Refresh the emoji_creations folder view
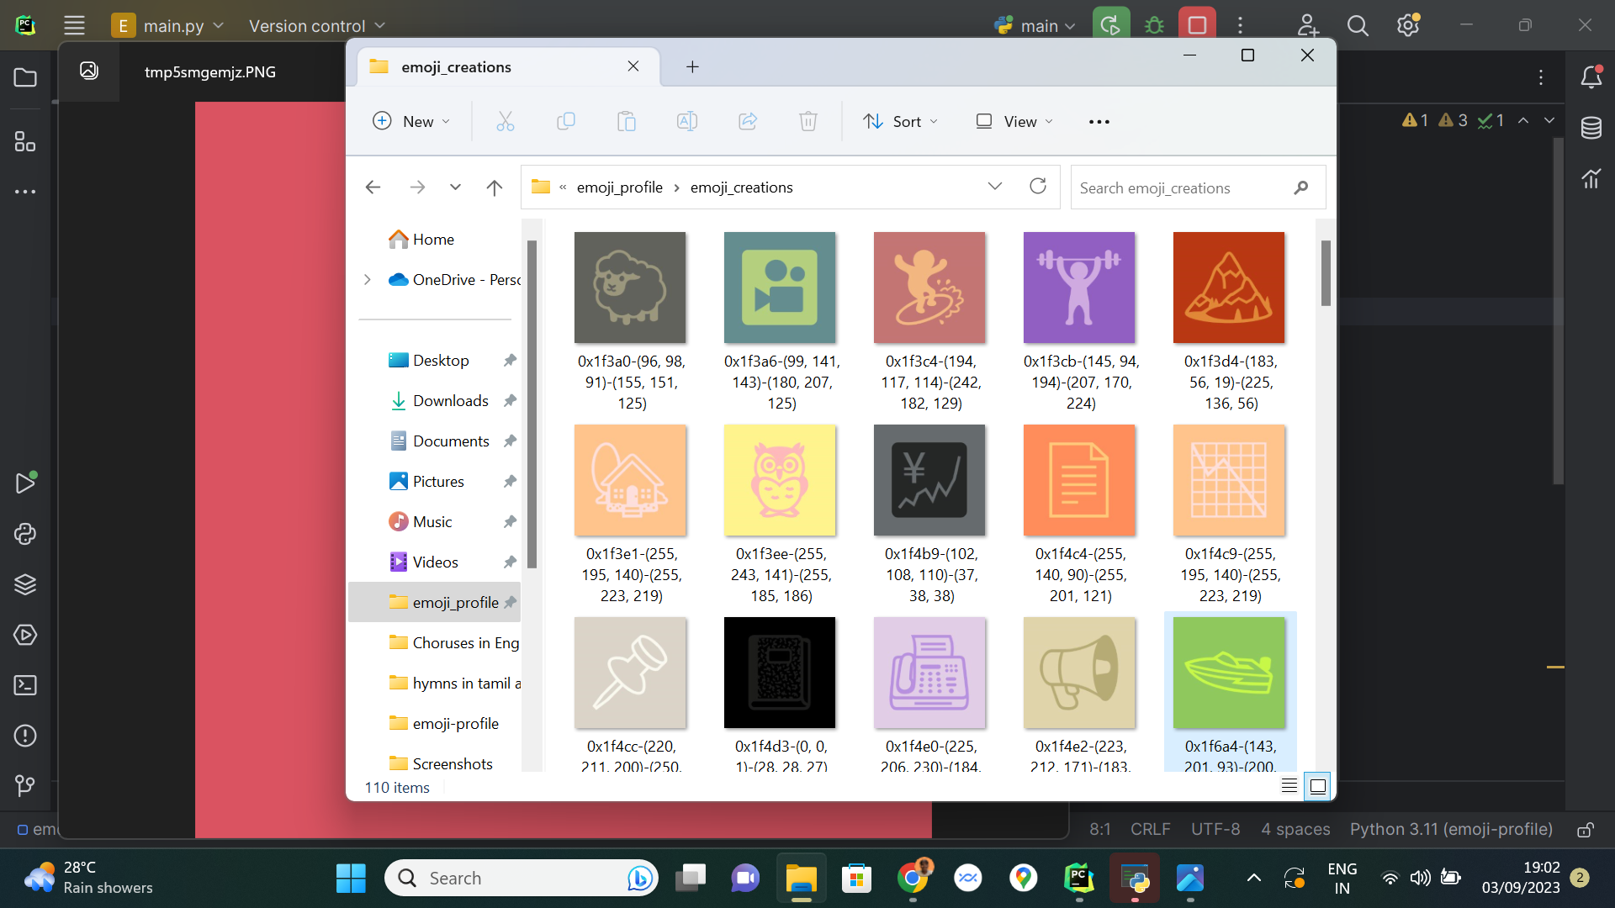The image size is (1615, 908). [1038, 187]
